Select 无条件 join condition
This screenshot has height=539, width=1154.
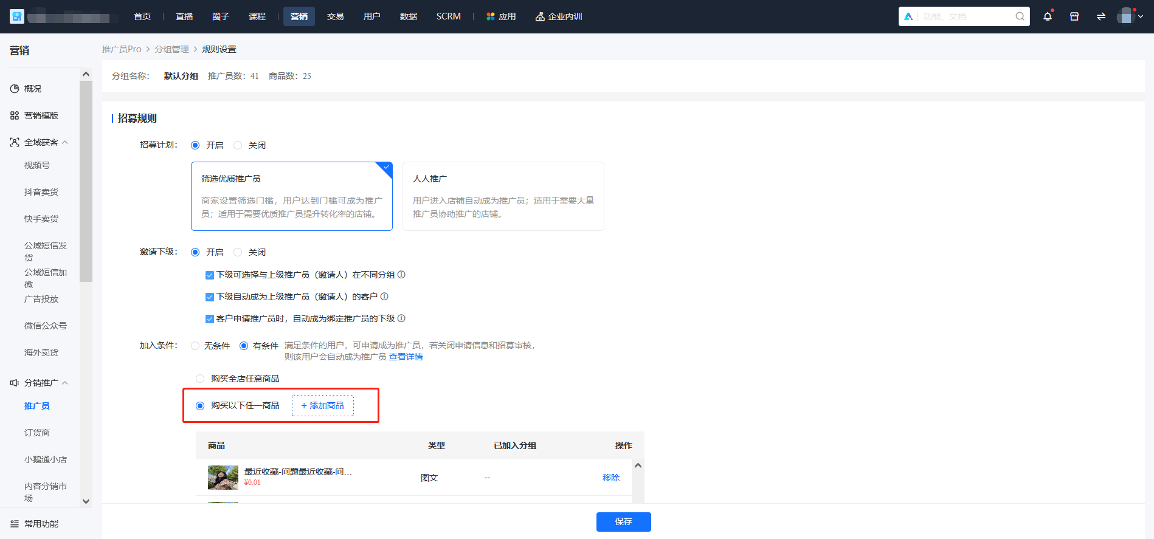(195, 346)
